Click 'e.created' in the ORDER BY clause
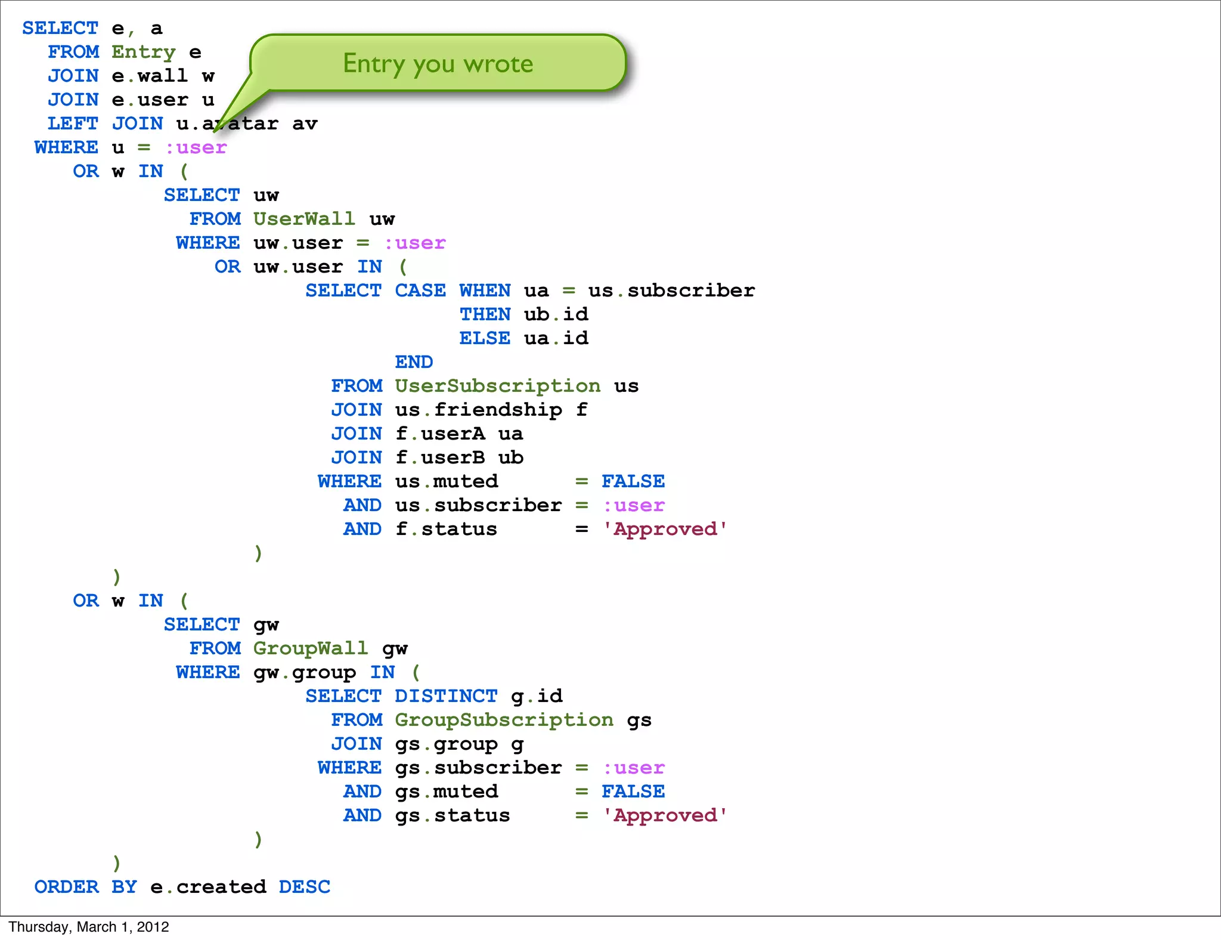Screen dimensions: 1221x940 pos(208,887)
